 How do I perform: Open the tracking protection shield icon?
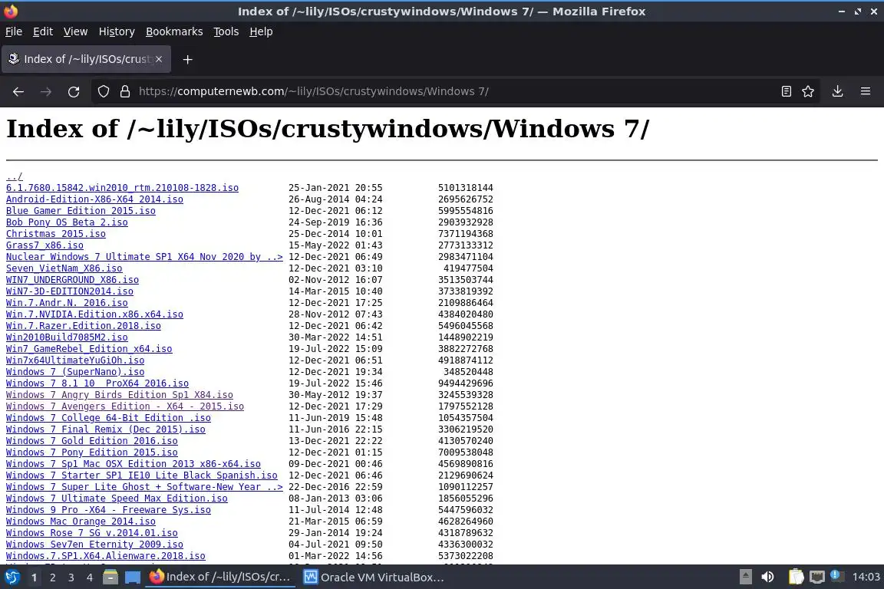pyautogui.click(x=103, y=91)
